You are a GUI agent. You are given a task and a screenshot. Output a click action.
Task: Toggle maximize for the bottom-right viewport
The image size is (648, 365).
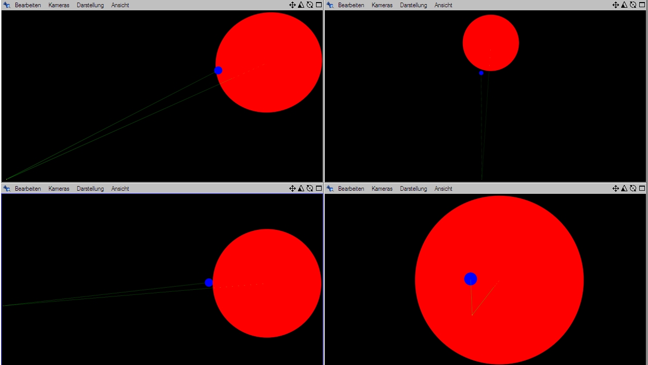pyautogui.click(x=642, y=189)
